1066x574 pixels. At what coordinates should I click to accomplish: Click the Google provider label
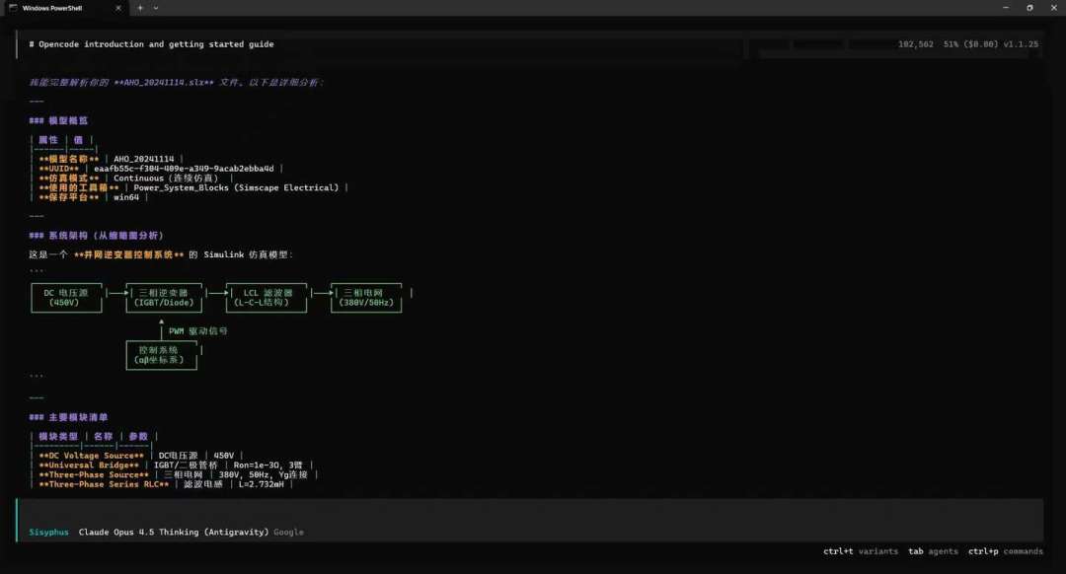click(289, 532)
